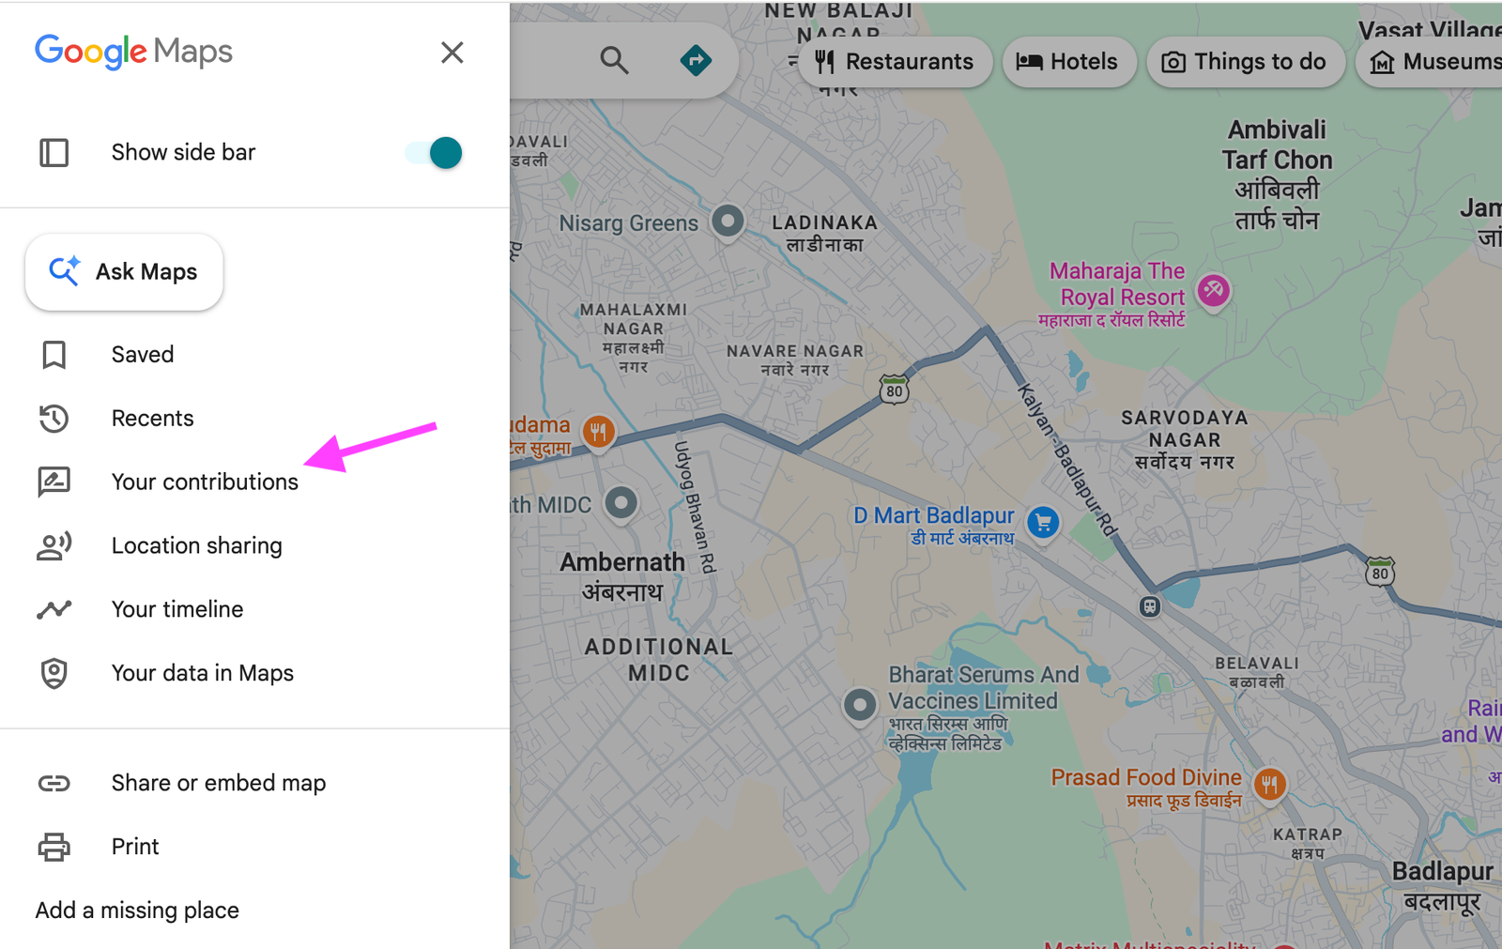
Task: Filter by Things to do chip
Action: point(1245,62)
